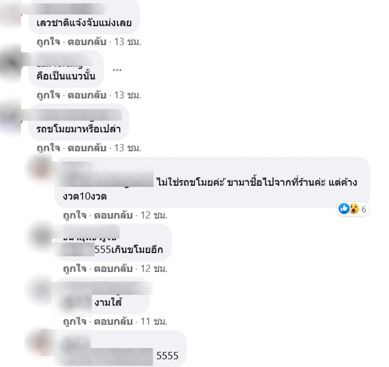Image resolution: width=389 pixels, height=367 pixels.
Task: Like the "555เกินขโมยอีก" comment
Action: coord(75,269)
